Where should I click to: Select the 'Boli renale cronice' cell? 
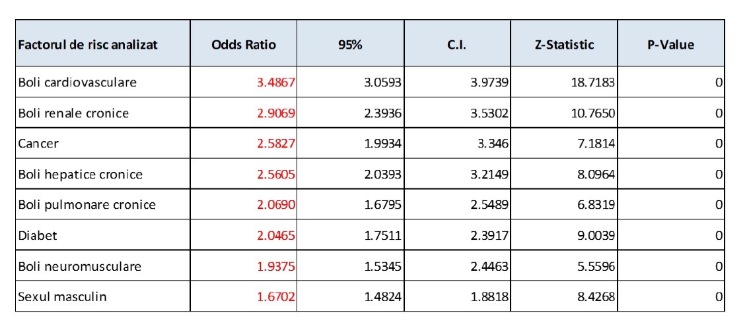point(73,113)
